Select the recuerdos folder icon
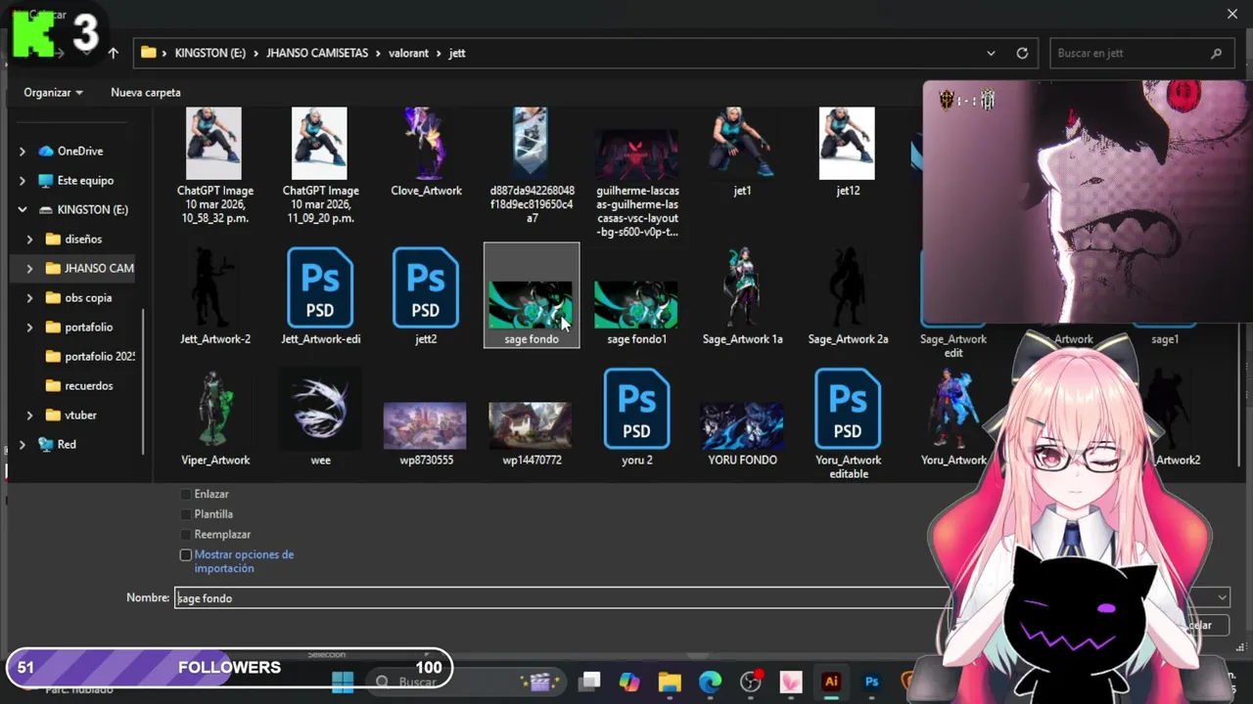Viewport: 1253px width, 704px height. 53,385
